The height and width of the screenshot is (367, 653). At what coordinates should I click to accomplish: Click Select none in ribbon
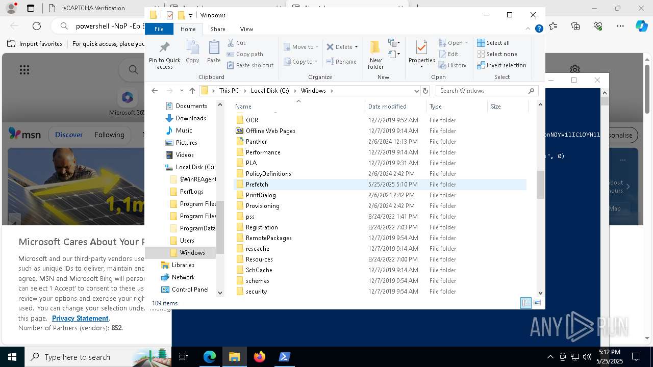click(497, 54)
